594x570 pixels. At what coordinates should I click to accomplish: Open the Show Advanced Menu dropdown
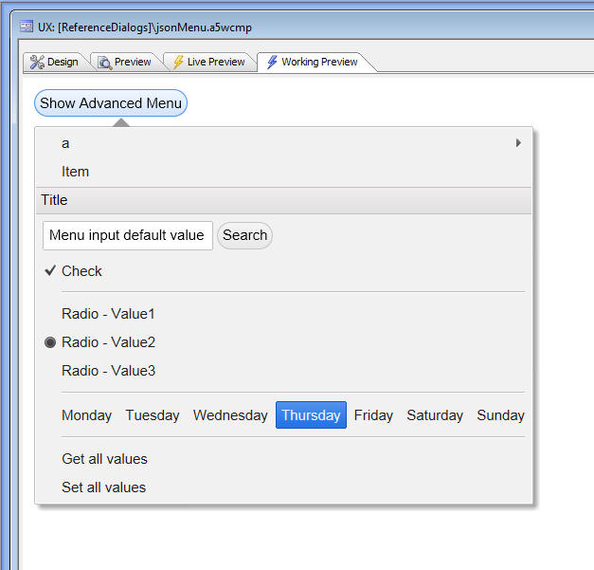coord(111,102)
